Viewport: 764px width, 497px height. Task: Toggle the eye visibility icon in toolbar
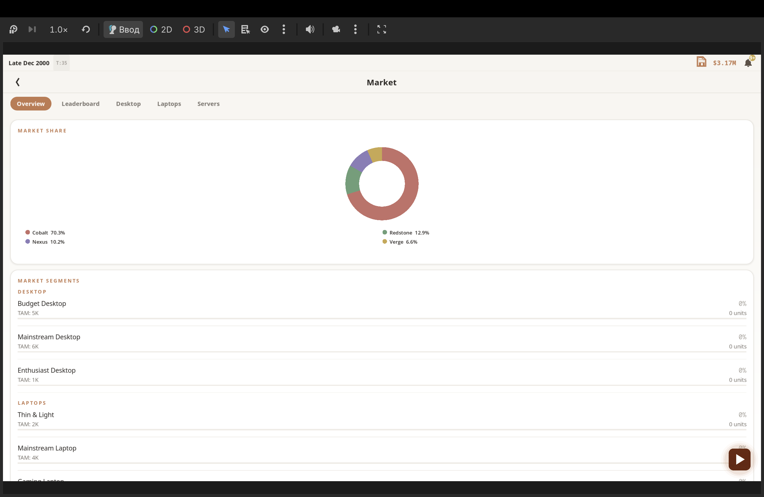click(x=264, y=30)
